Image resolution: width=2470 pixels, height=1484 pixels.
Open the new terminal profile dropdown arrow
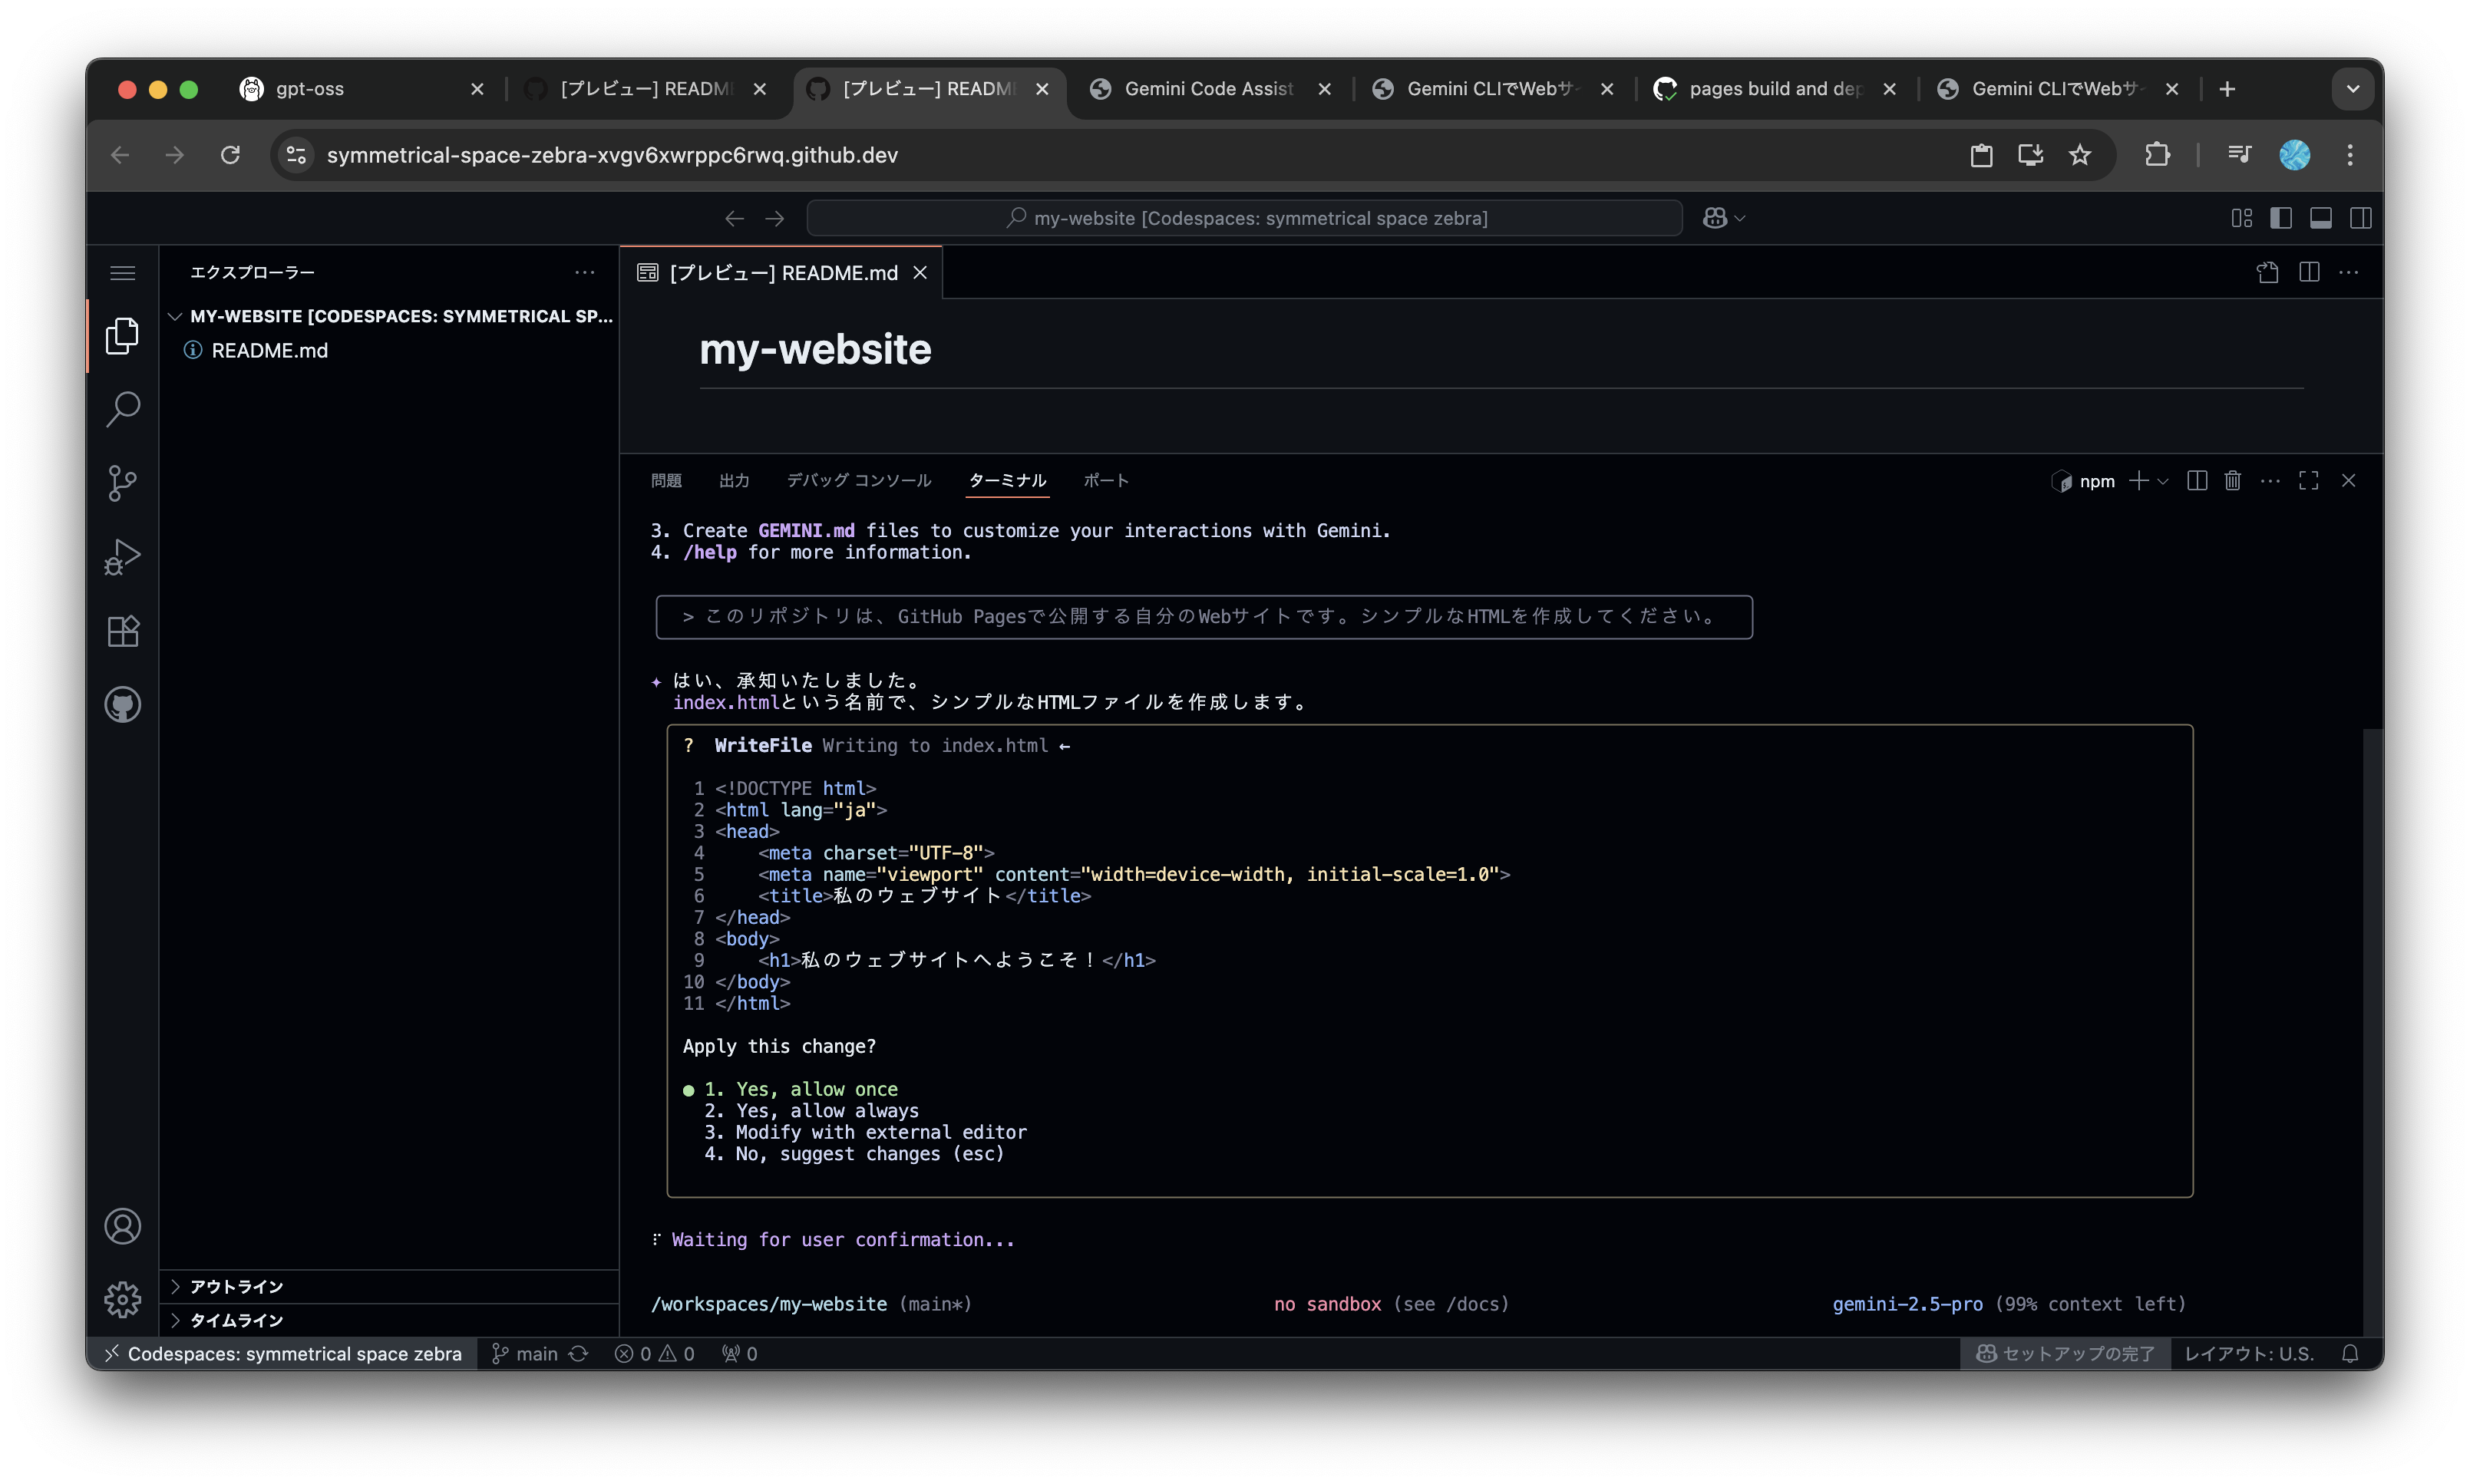[x=2163, y=482]
